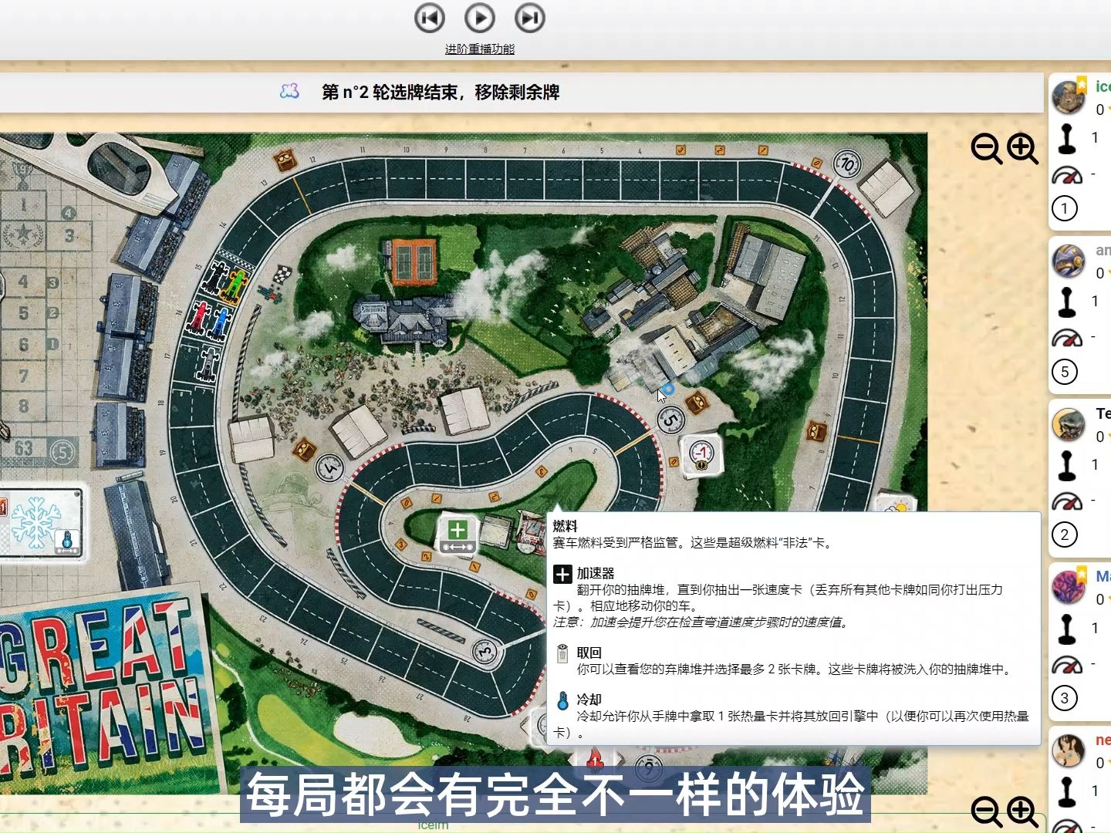Image resolution: width=1111 pixels, height=833 pixels.
Task: Click the 冷却 thermometer icon in tooltip
Action: [562, 700]
